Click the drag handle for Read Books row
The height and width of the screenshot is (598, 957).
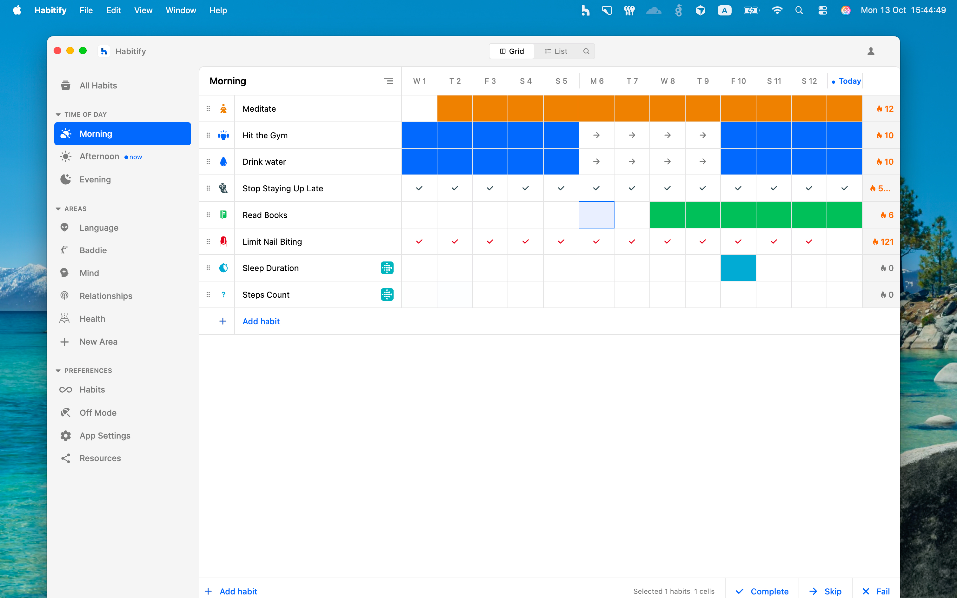click(208, 215)
